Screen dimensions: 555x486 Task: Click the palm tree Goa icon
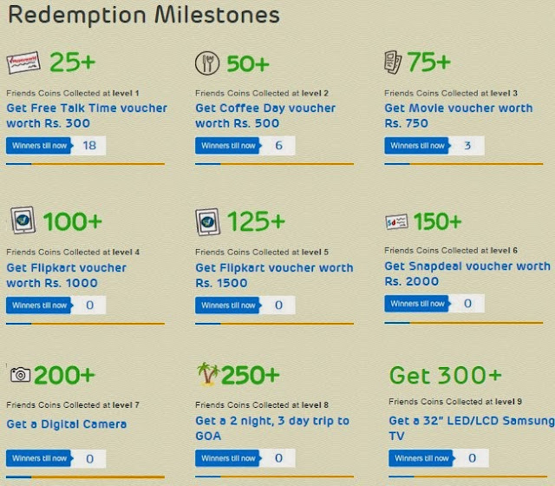208,375
